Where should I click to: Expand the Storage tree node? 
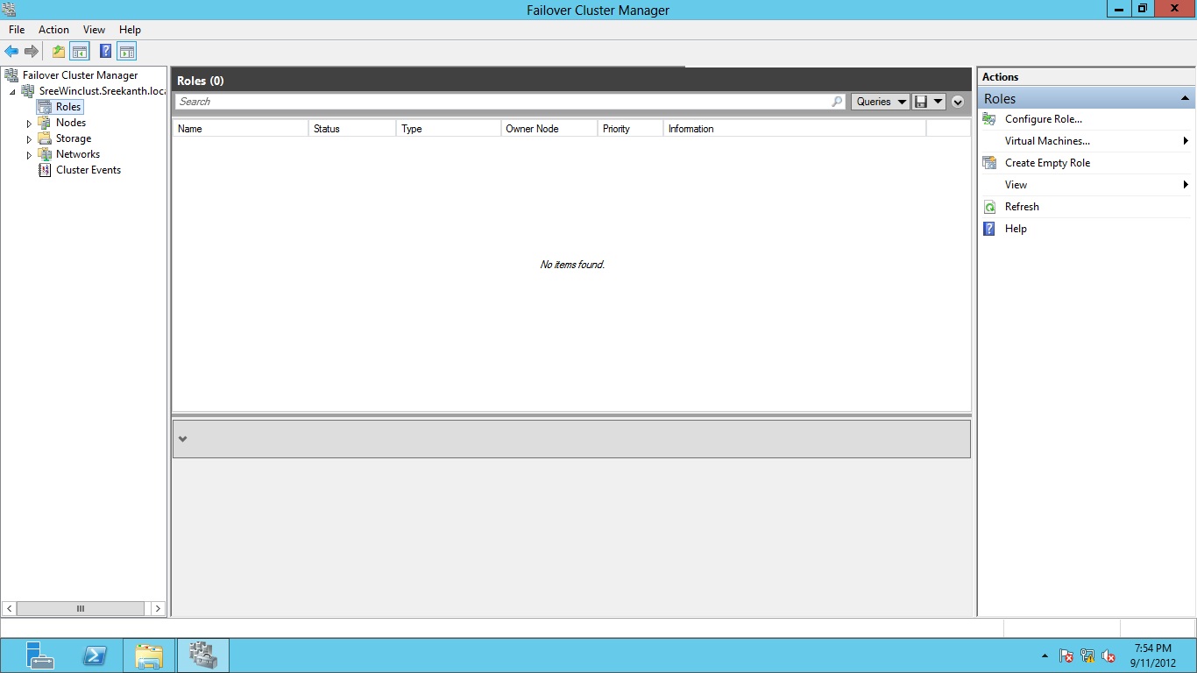pos(29,139)
